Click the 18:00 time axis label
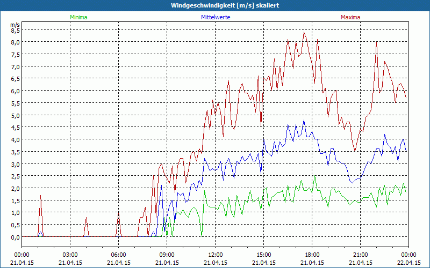 (312, 255)
